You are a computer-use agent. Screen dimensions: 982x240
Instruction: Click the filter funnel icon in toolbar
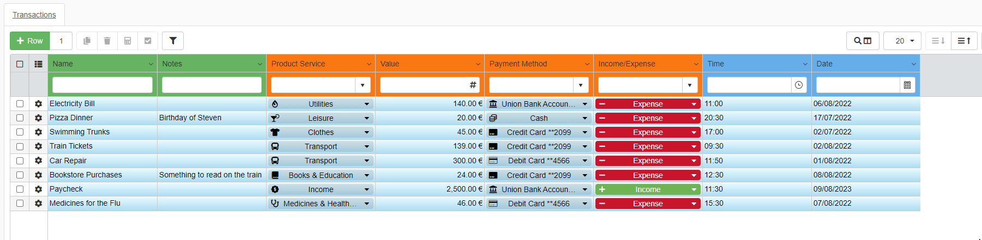173,41
